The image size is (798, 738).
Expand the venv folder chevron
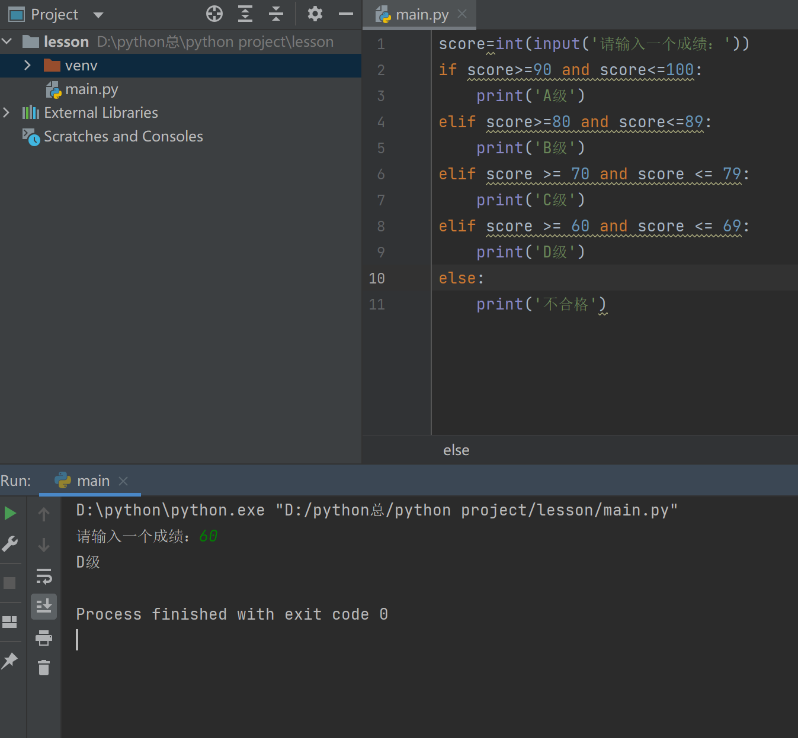point(27,65)
